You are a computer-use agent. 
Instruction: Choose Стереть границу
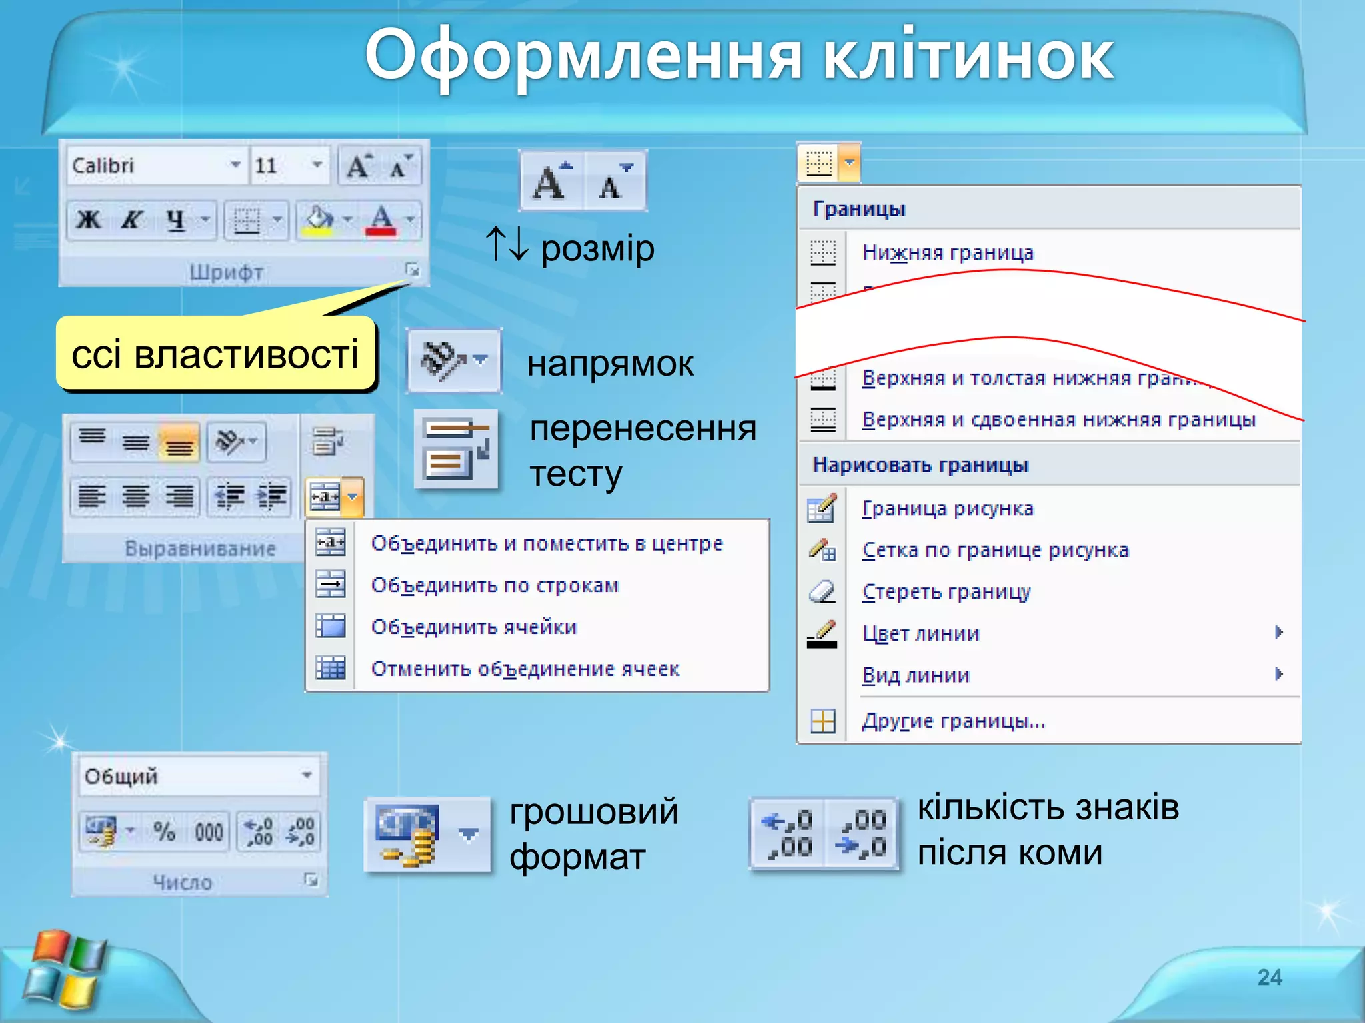click(x=1049, y=591)
